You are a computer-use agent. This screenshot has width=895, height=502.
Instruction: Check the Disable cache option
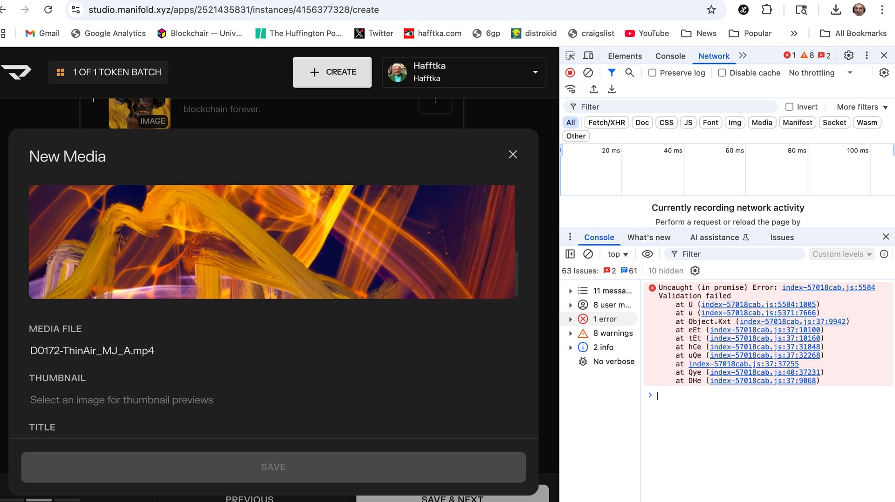(x=722, y=73)
